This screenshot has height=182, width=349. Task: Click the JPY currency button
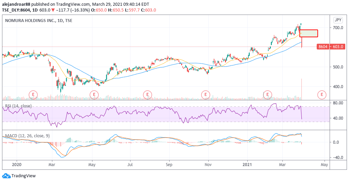click(x=338, y=20)
